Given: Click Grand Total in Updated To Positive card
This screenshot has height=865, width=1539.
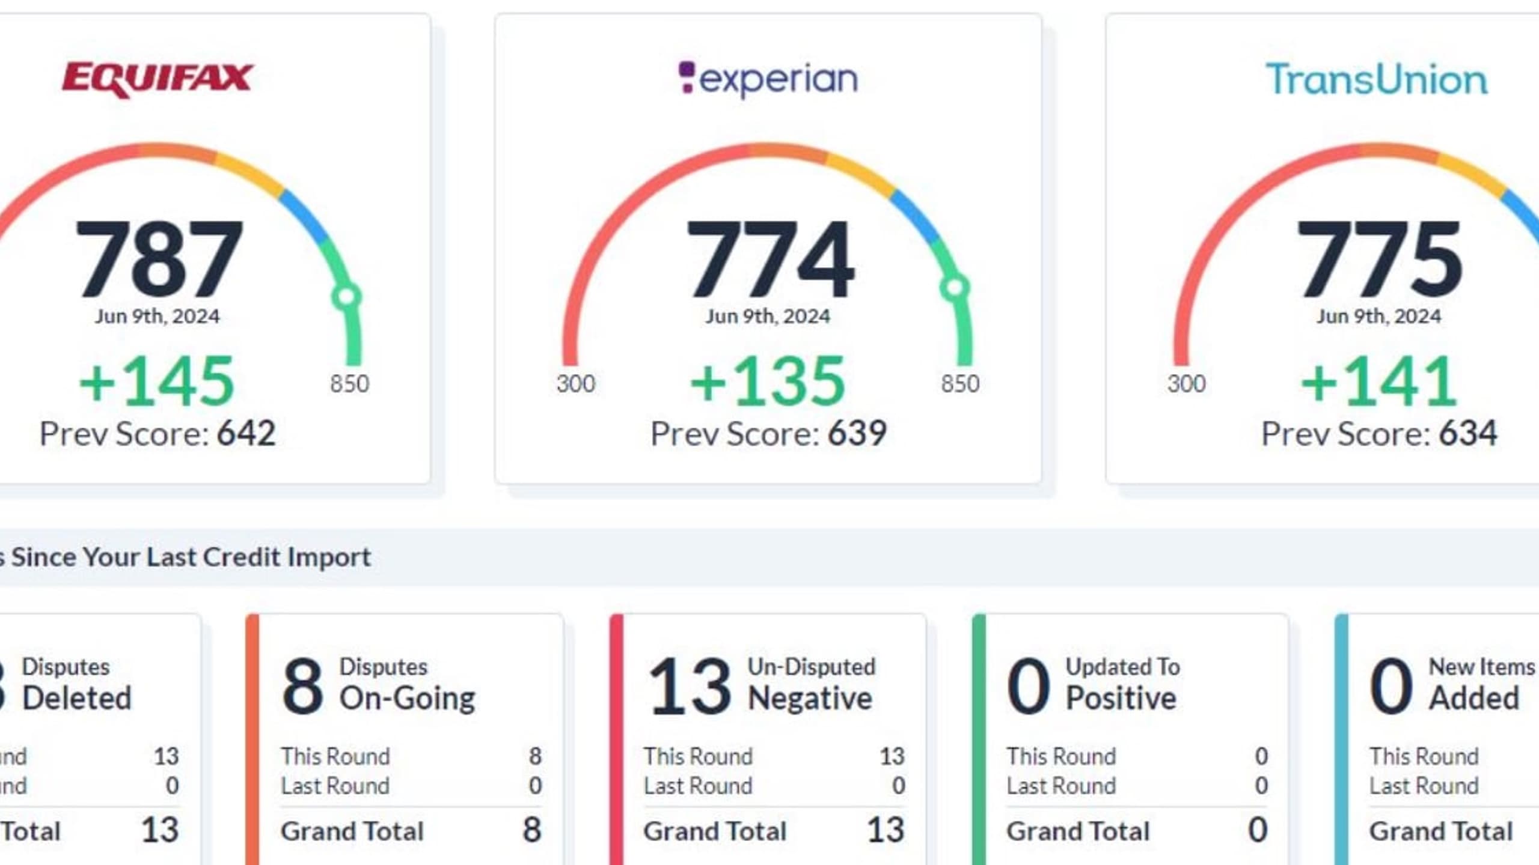Looking at the screenshot, I should point(1078,831).
